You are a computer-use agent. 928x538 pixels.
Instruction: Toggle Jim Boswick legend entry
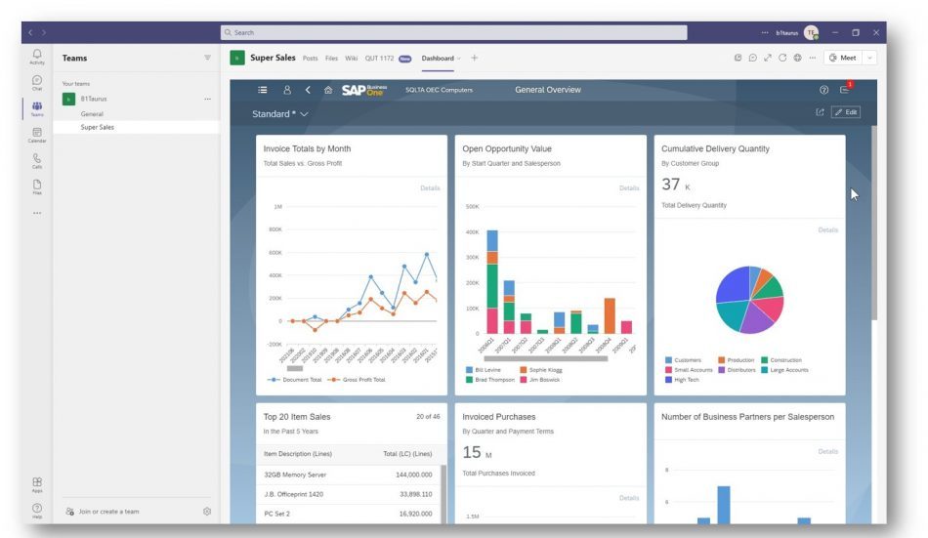(x=540, y=380)
